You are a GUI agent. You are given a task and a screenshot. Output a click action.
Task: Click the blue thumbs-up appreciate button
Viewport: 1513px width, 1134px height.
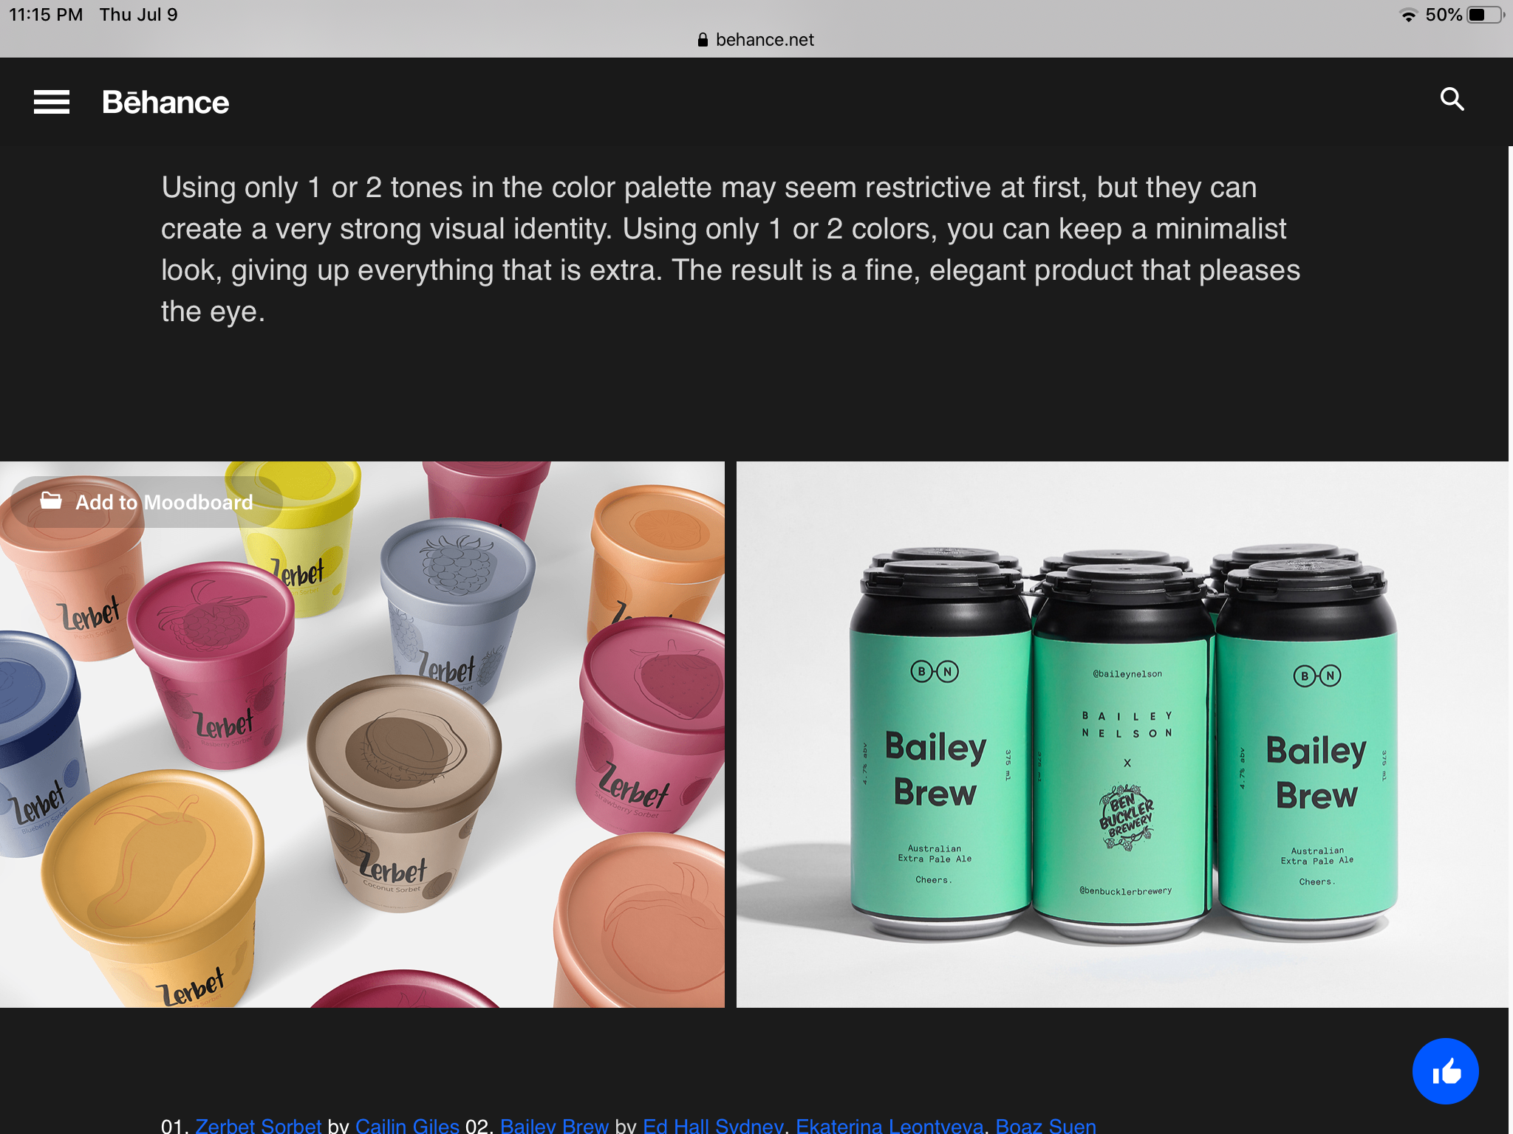click(1445, 1071)
